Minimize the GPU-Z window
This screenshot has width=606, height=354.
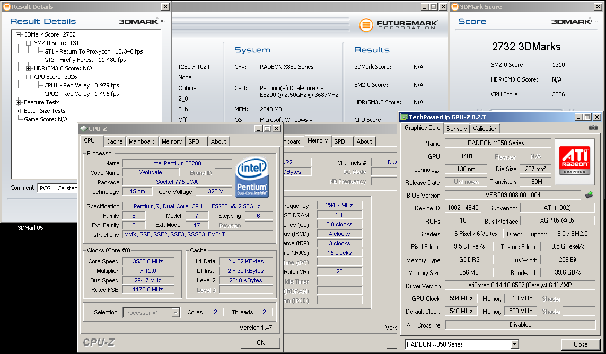coord(578,117)
